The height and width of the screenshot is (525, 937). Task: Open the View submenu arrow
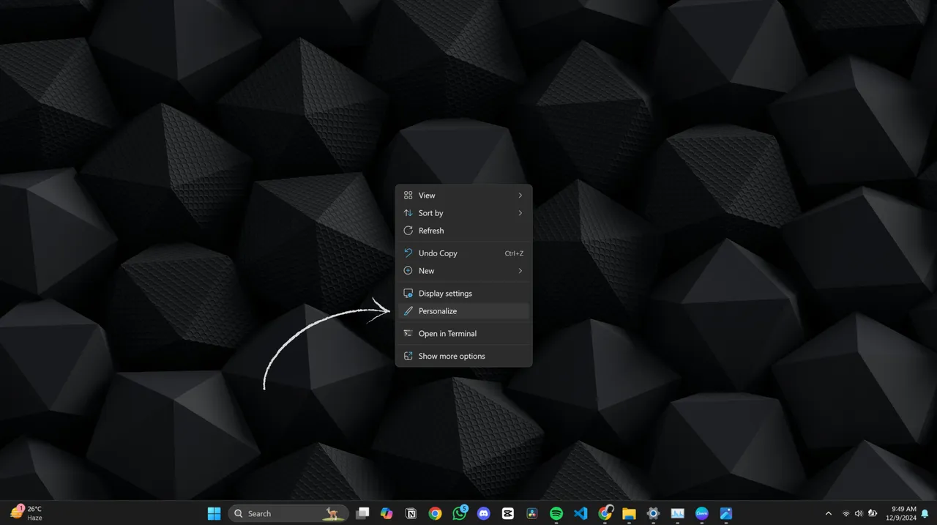click(520, 196)
